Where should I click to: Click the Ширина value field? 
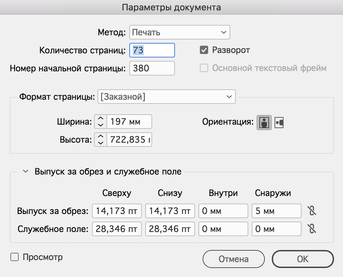tap(129, 122)
